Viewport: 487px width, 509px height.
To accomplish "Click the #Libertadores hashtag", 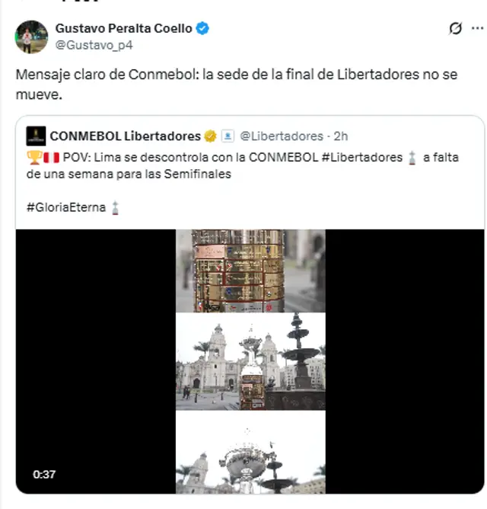I will click(x=362, y=158).
